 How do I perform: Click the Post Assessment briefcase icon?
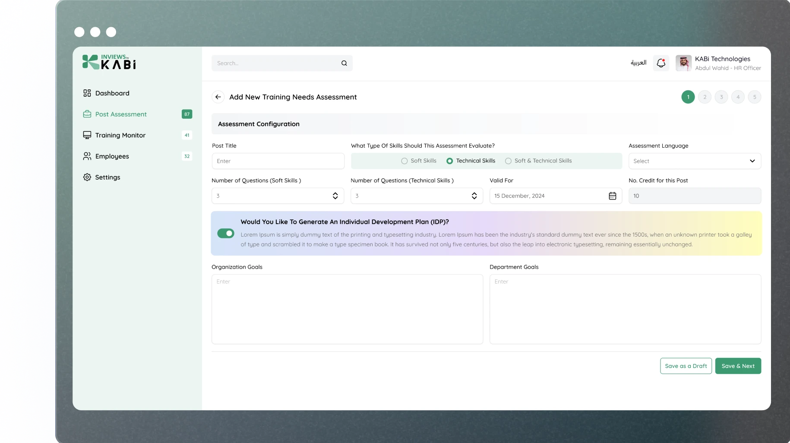tap(87, 114)
